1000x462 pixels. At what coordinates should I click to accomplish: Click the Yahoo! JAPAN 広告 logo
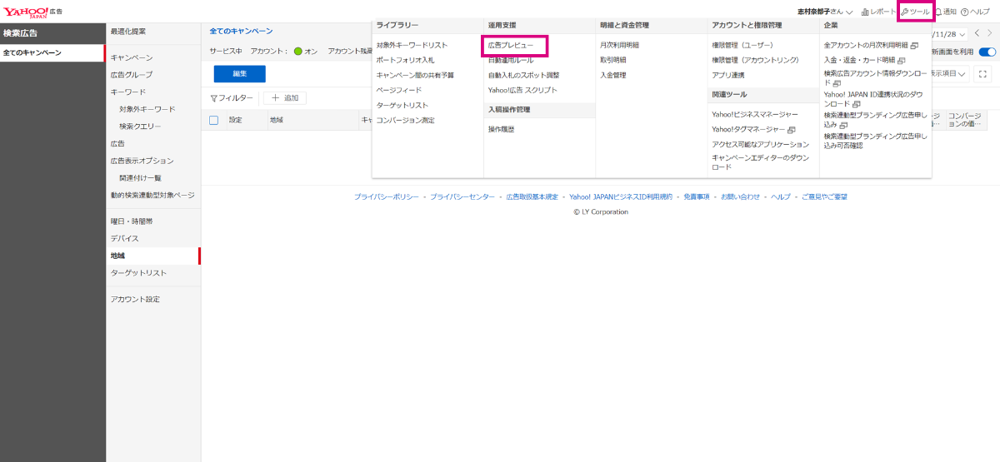pos(32,12)
